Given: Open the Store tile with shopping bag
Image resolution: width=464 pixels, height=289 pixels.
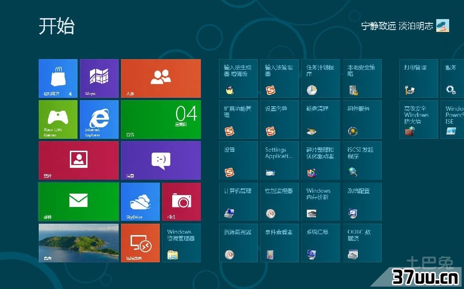Looking at the screenshot, I should [x=58, y=78].
